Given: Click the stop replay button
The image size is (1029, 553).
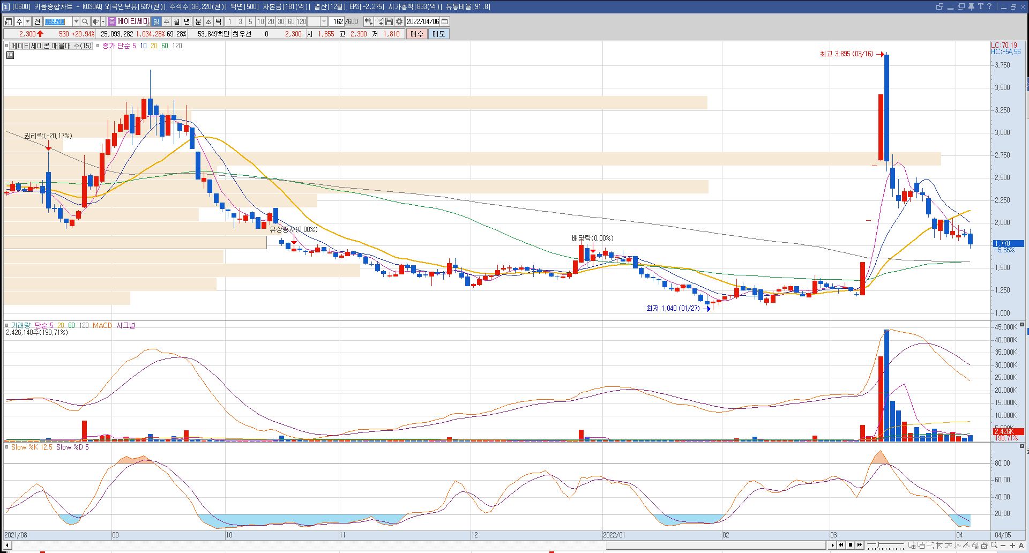Looking at the screenshot, I should point(851,545).
